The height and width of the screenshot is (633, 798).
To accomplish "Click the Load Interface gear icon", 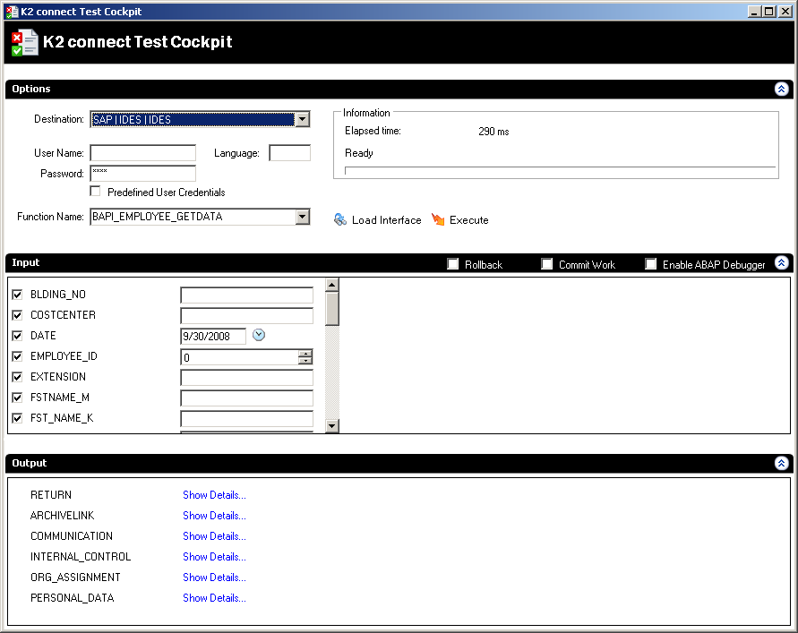I will (x=340, y=219).
